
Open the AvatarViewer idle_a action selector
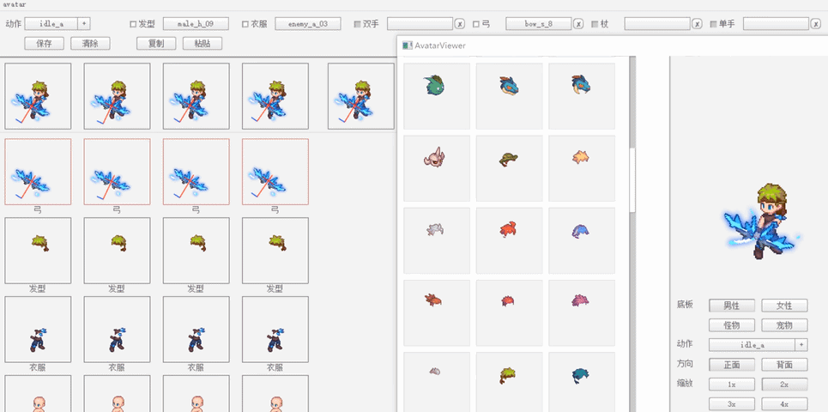pyautogui.click(x=752, y=345)
